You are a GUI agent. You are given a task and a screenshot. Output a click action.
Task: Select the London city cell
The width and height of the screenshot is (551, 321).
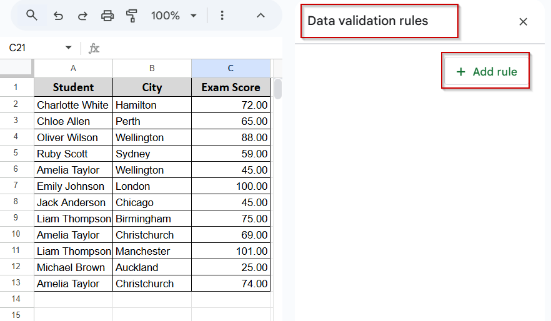[x=152, y=186]
